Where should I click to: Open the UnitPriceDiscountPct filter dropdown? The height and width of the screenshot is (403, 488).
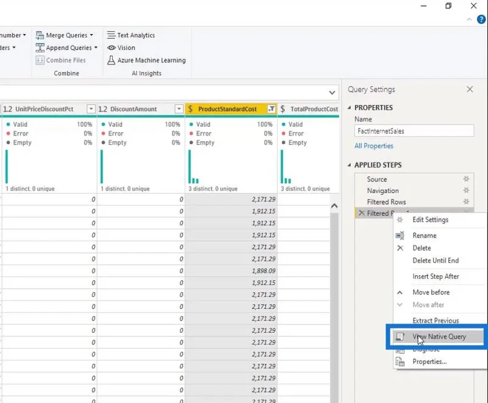(91, 109)
